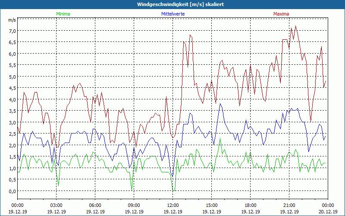Click the blue Mittelwerte legend label
Viewport: 345px width, 216px height.
coord(173,14)
